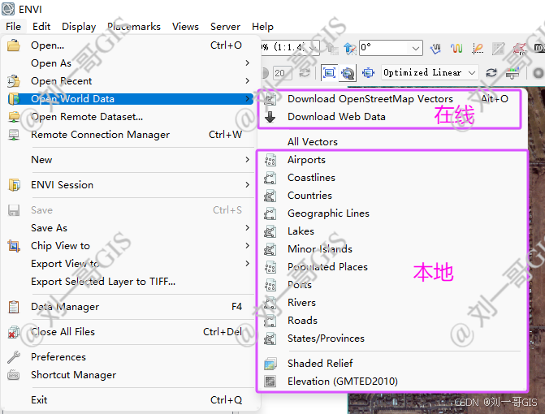Expand the ENVI Session submenu arrow
545x414 pixels.
pos(248,184)
